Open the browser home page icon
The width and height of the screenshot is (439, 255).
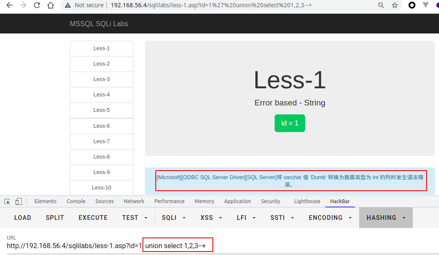(x=51, y=5)
